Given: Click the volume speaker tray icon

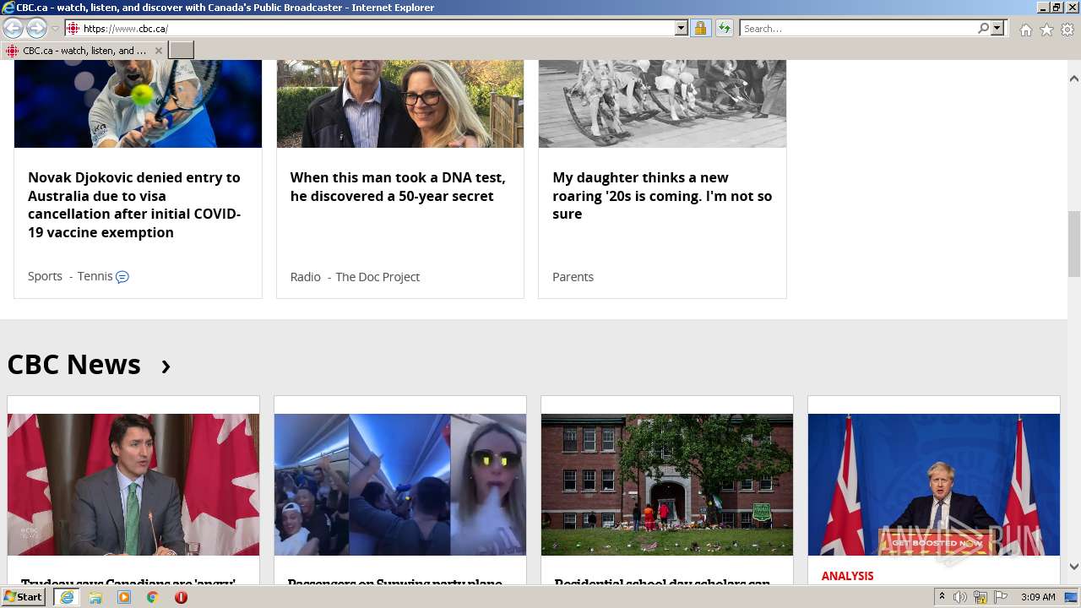Looking at the screenshot, I should point(960,597).
